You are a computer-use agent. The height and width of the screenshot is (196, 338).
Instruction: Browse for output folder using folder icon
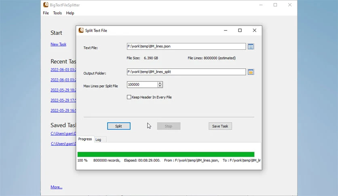(251, 72)
